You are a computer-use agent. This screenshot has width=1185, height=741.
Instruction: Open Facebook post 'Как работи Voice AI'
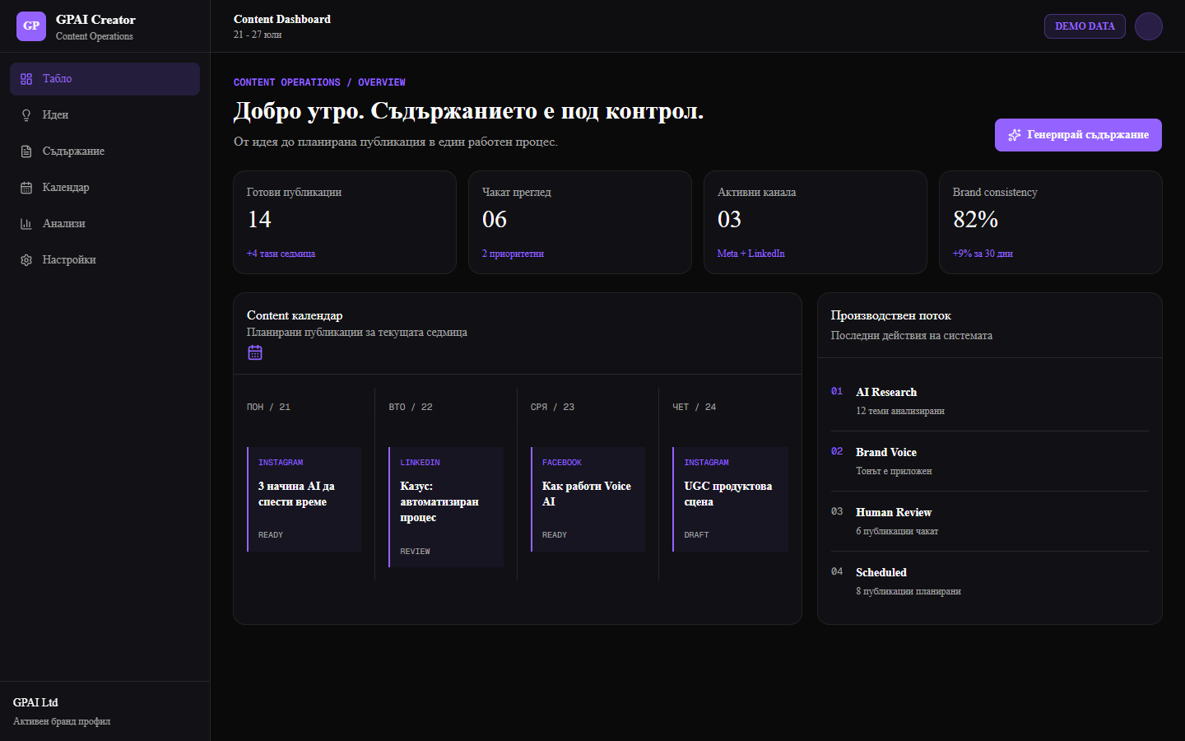588,499
